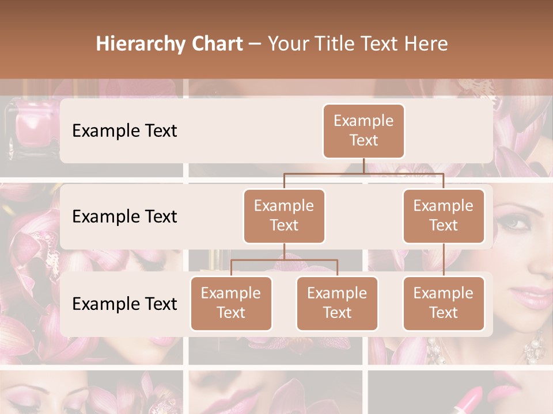Click the bold Hierarchy Chart title text
The image size is (553, 414).
pos(169,44)
